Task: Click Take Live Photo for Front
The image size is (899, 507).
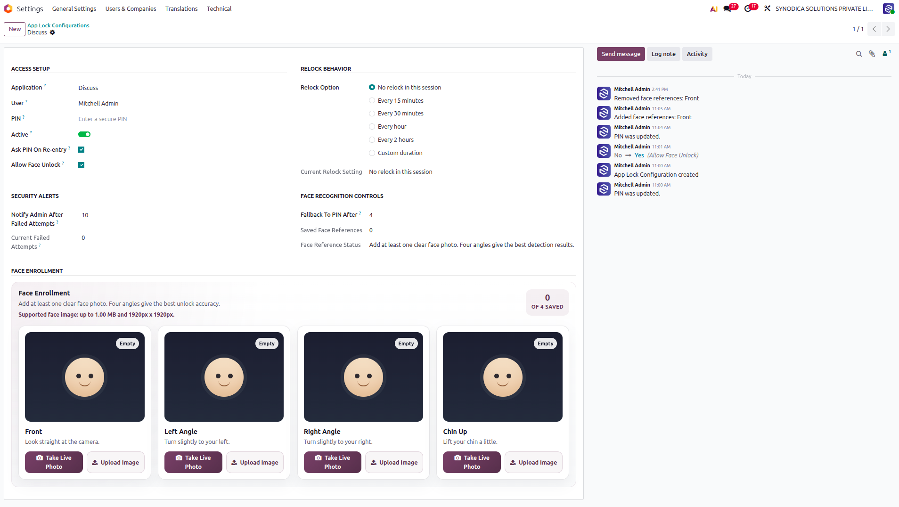Action: [54, 462]
